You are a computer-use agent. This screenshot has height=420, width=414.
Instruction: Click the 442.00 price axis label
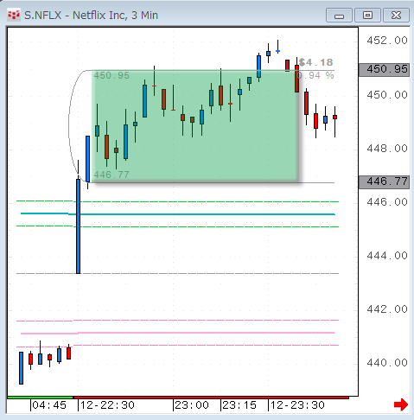click(x=387, y=309)
